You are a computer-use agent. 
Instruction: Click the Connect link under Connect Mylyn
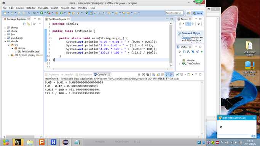pyautogui.click(x=186, y=38)
